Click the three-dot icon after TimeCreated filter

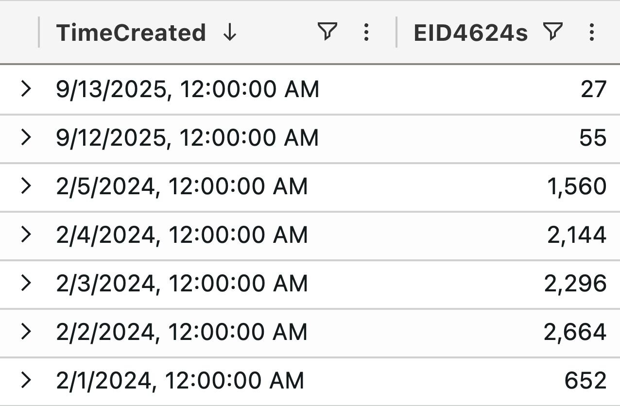(x=366, y=33)
